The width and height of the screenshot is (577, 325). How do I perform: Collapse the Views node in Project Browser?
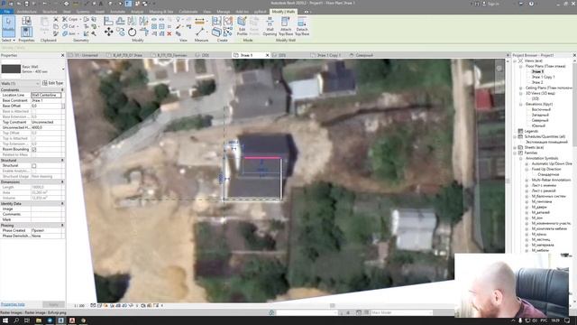pyautogui.click(x=515, y=60)
